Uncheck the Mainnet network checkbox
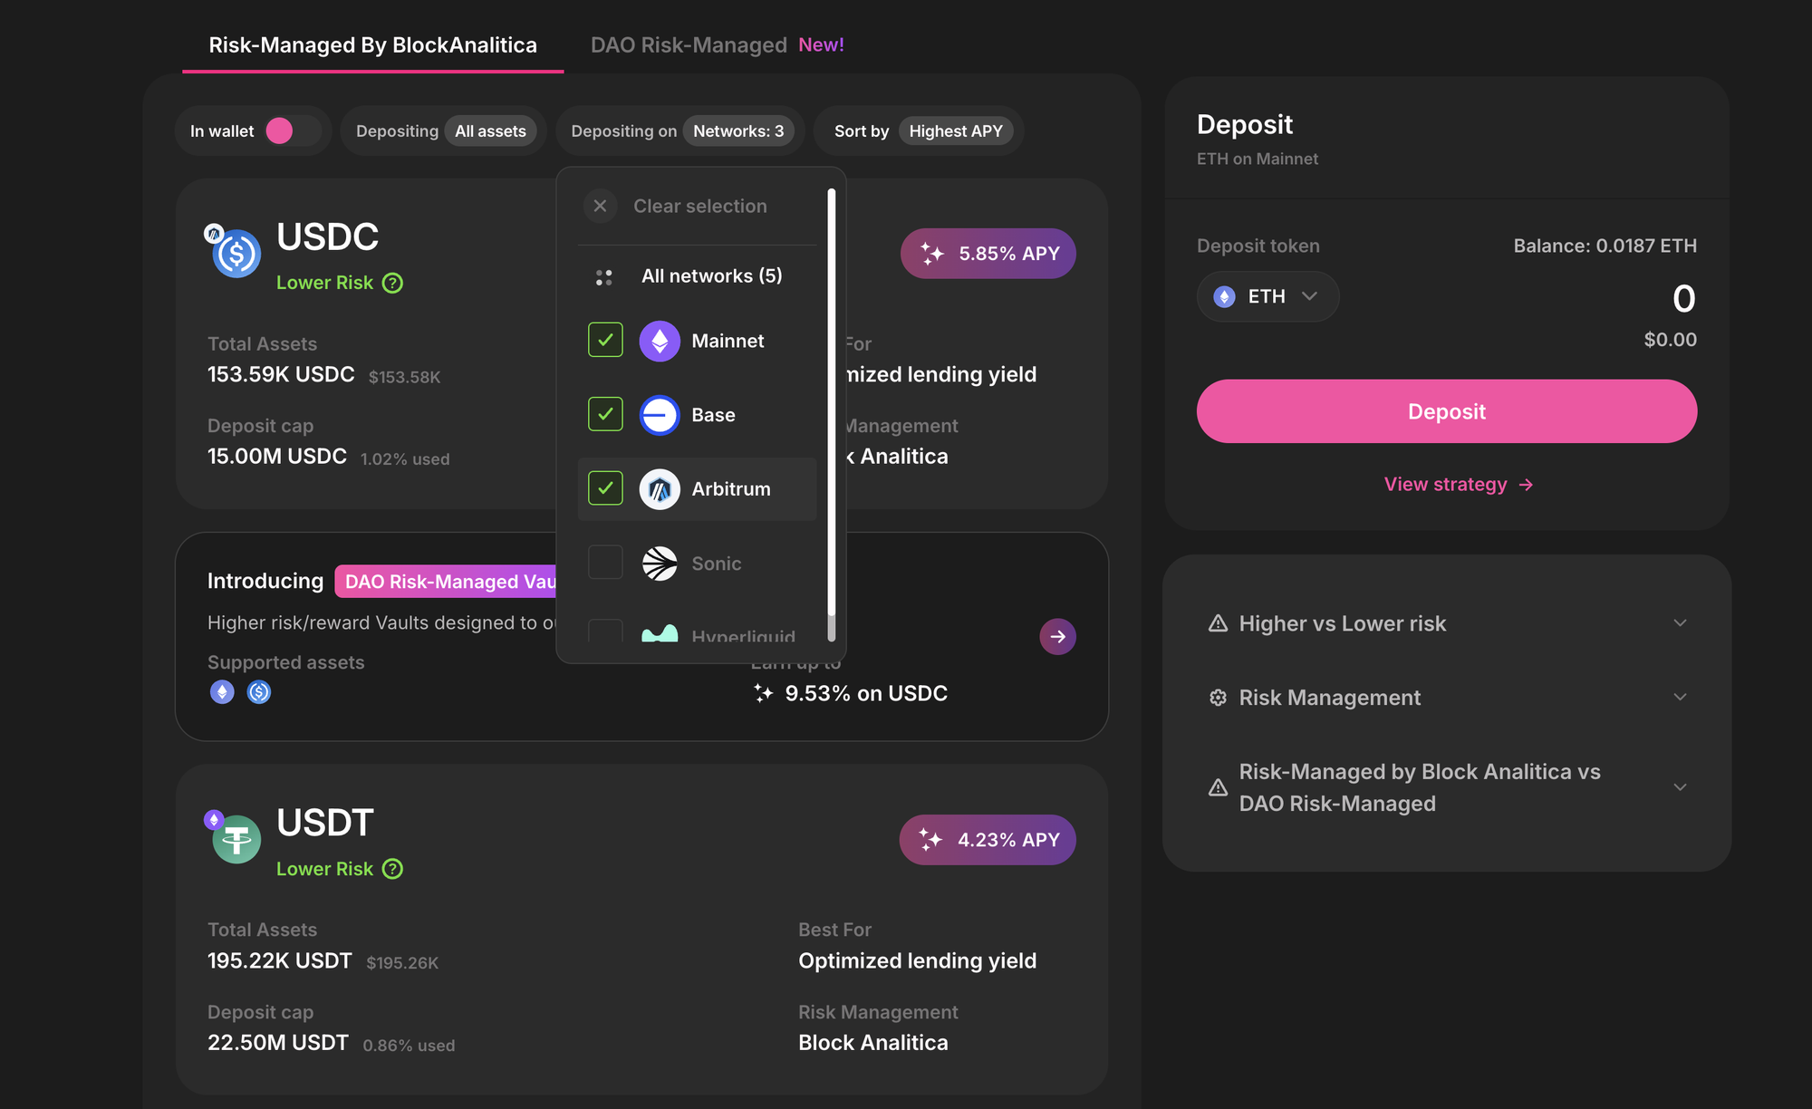The image size is (1812, 1109). pyautogui.click(x=605, y=341)
